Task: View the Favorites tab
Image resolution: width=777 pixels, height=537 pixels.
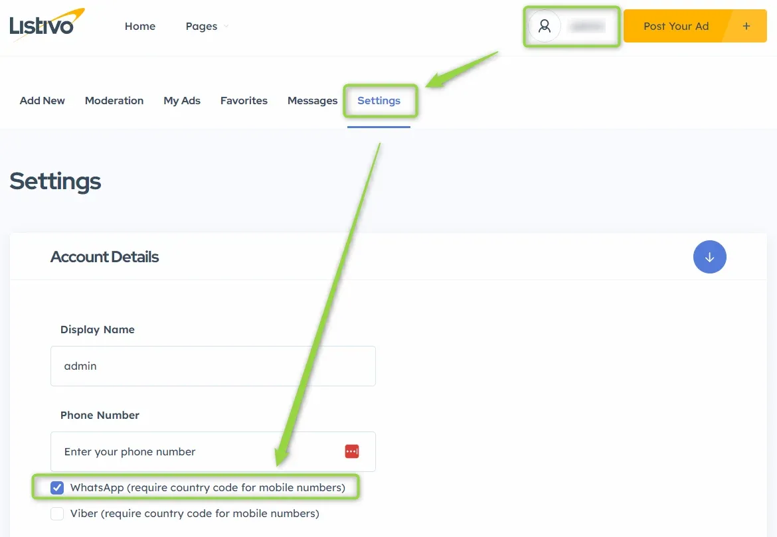Action: pyautogui.click(x=244, y=101)
